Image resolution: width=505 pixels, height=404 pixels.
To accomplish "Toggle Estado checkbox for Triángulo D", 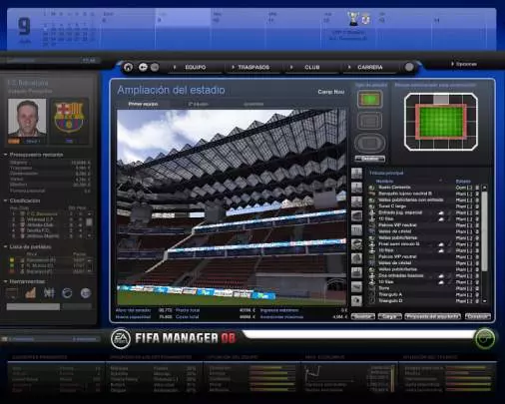I will (x=477, y=301).
